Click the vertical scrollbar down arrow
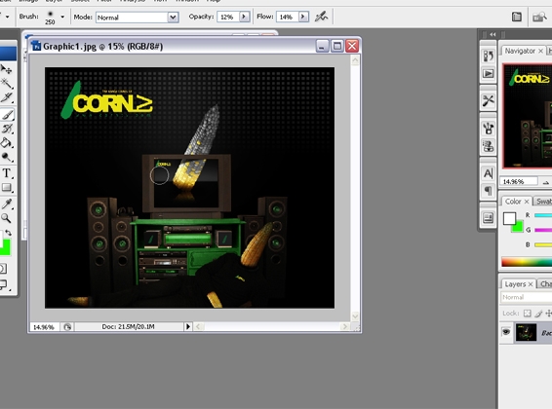 (x=355, y=316)
